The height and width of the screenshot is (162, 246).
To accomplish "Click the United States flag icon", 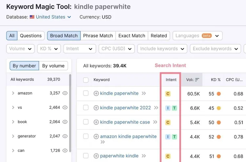I will (x=32, y=17).
